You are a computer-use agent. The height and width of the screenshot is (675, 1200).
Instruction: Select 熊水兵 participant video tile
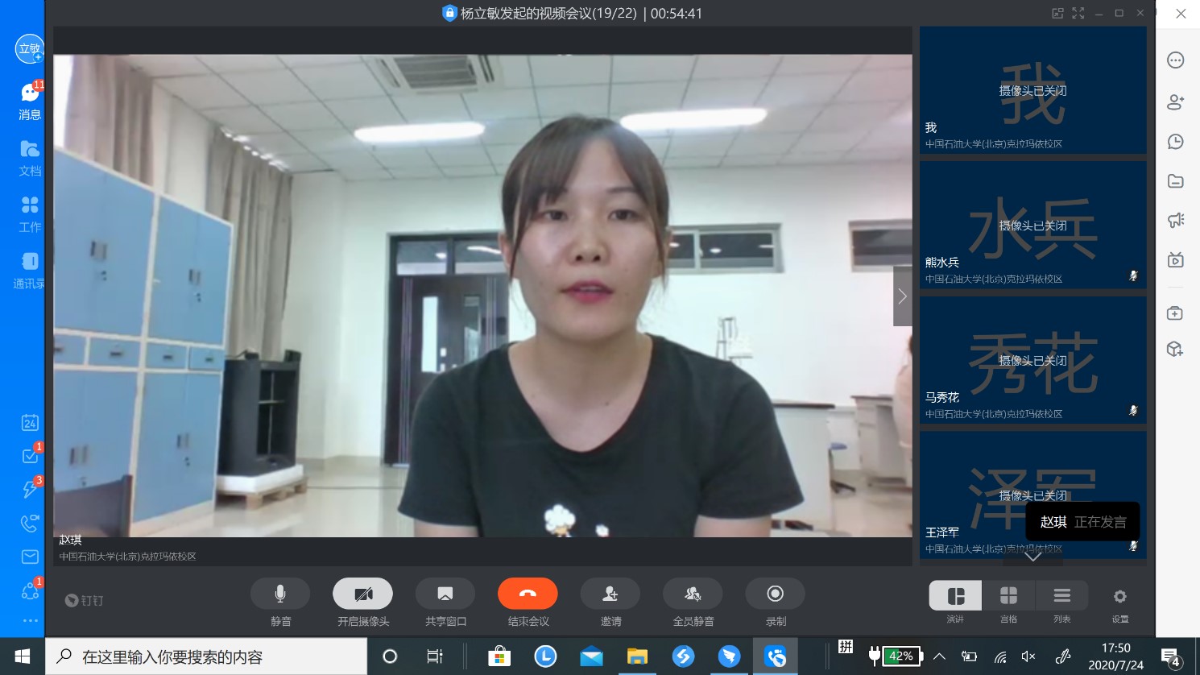pyautogui.click(x=1032, y=225)
